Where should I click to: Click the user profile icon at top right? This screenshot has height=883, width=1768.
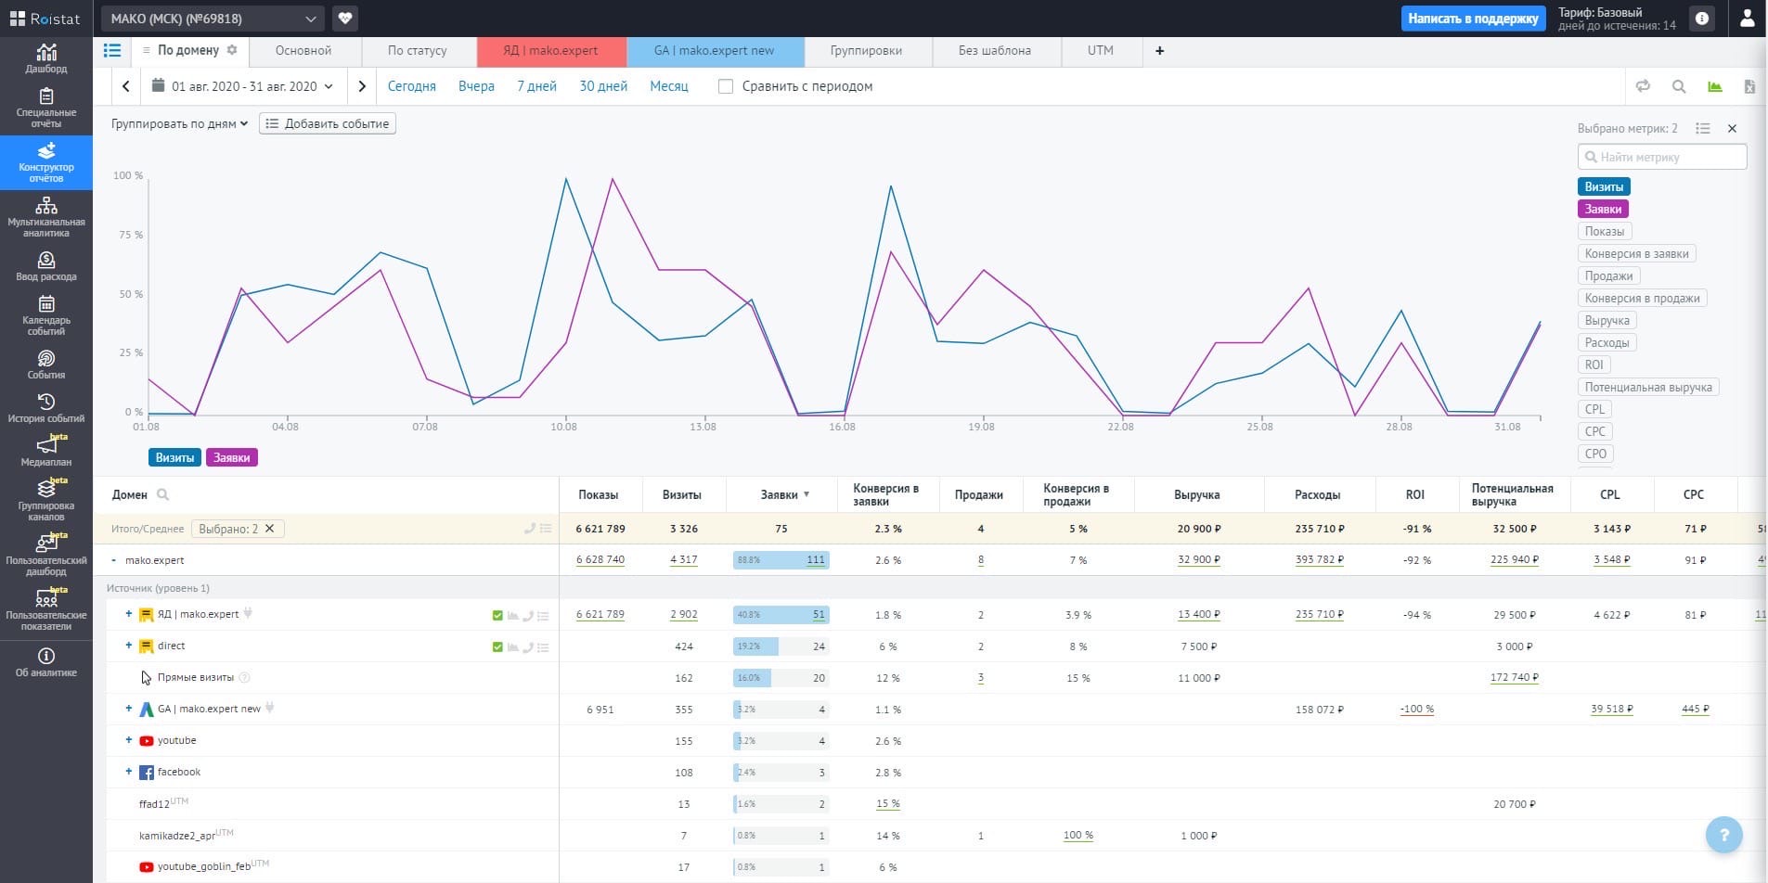point(1747,19)
